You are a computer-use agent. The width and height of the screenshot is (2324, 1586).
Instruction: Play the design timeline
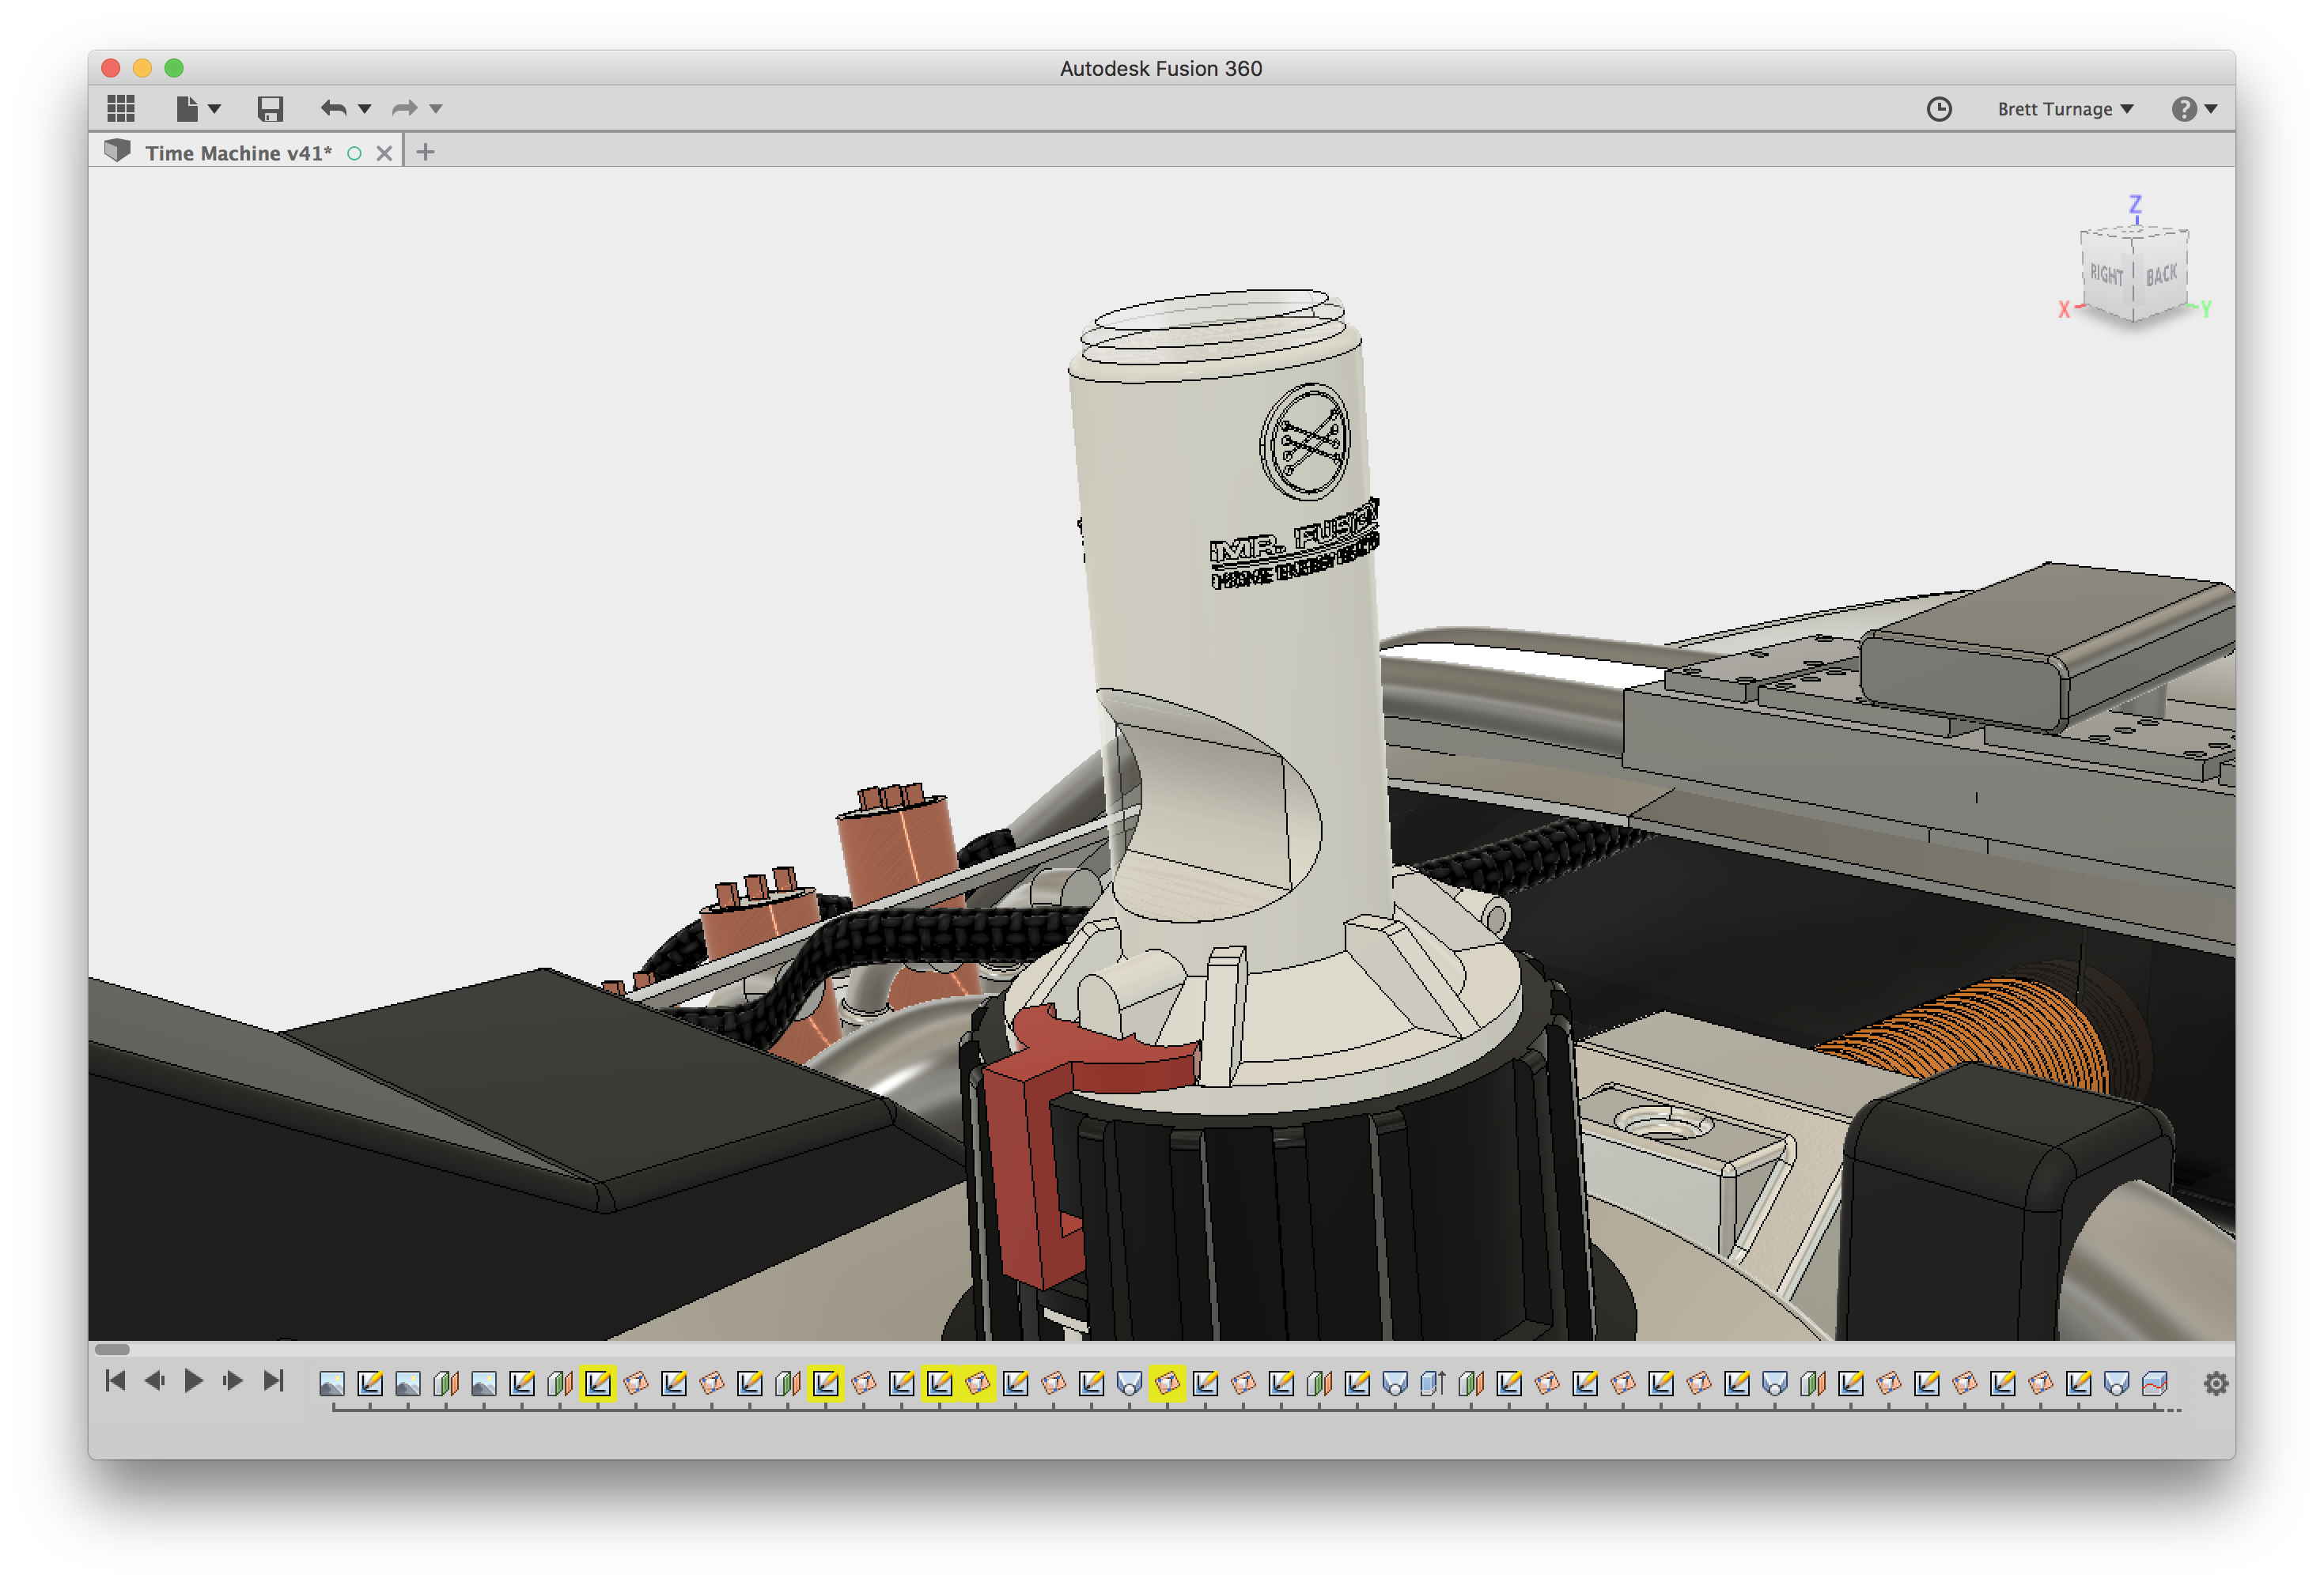(194, 1380)
